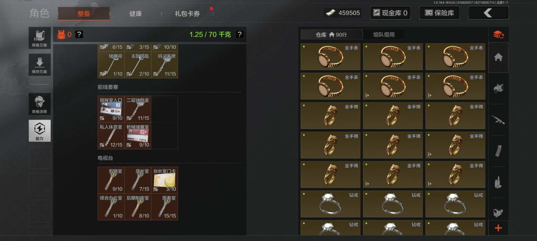Click the orange plus expand icon
The height and width of the screenshot is (241, 537).
(498, 228)
